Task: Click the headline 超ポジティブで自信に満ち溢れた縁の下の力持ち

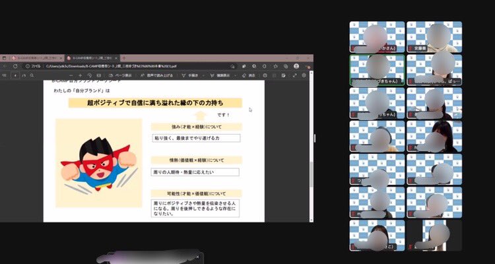Action: point(155,103)
